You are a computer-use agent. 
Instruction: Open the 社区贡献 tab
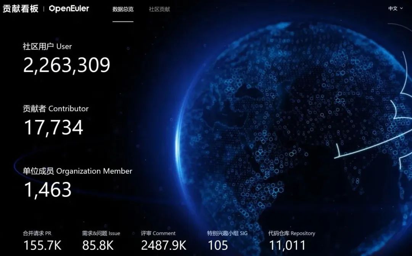159,9
